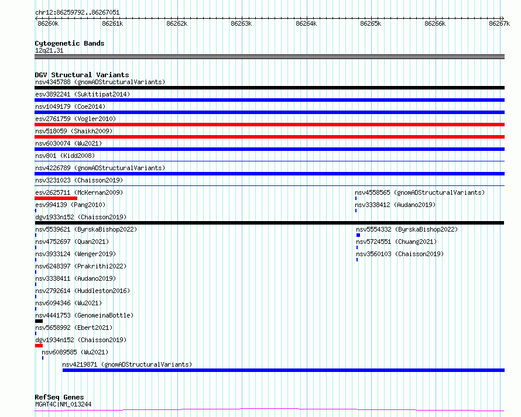The image size is (521, 417).
Task: Click the chr12:86259792..86267051 coordinate label
Action: tap(77, 13)
